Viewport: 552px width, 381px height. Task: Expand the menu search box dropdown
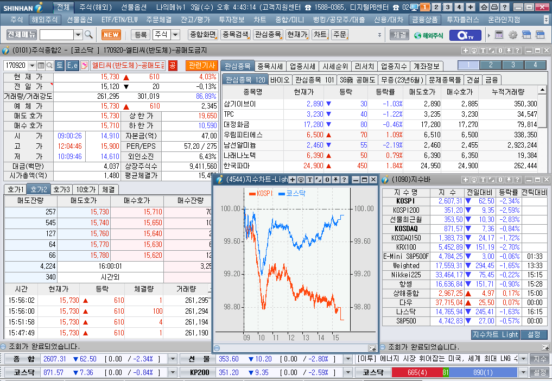pos(78,35)
